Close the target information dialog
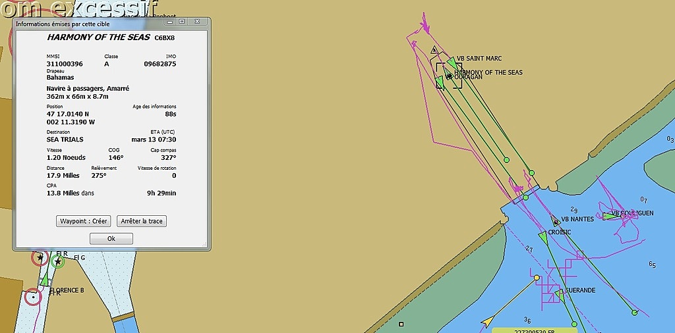 click(x=197, y=22)
